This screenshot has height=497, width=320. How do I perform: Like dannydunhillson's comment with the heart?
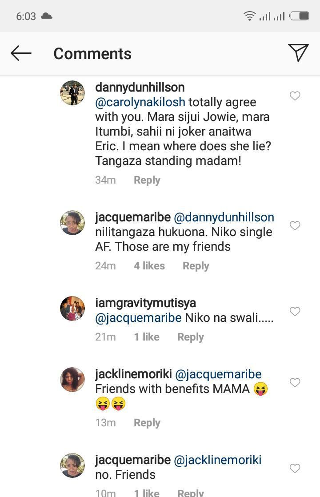[295, 96]
